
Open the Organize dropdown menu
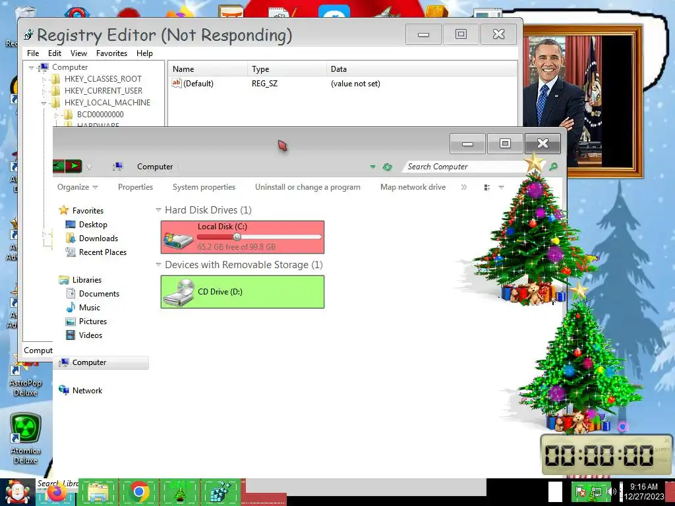click(78, 187)
